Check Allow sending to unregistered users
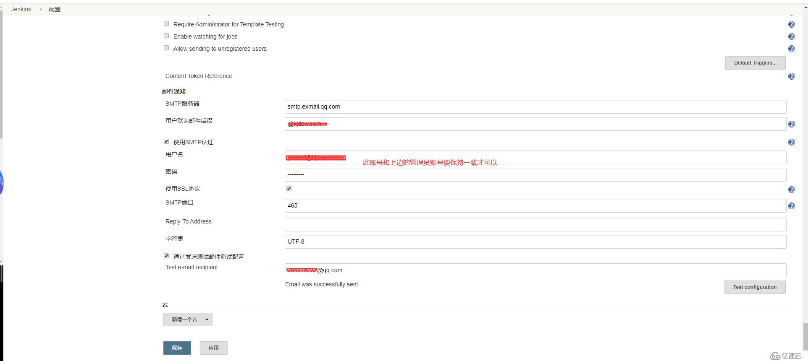Viewport: 808px width, 361px height. click(166, 48)
